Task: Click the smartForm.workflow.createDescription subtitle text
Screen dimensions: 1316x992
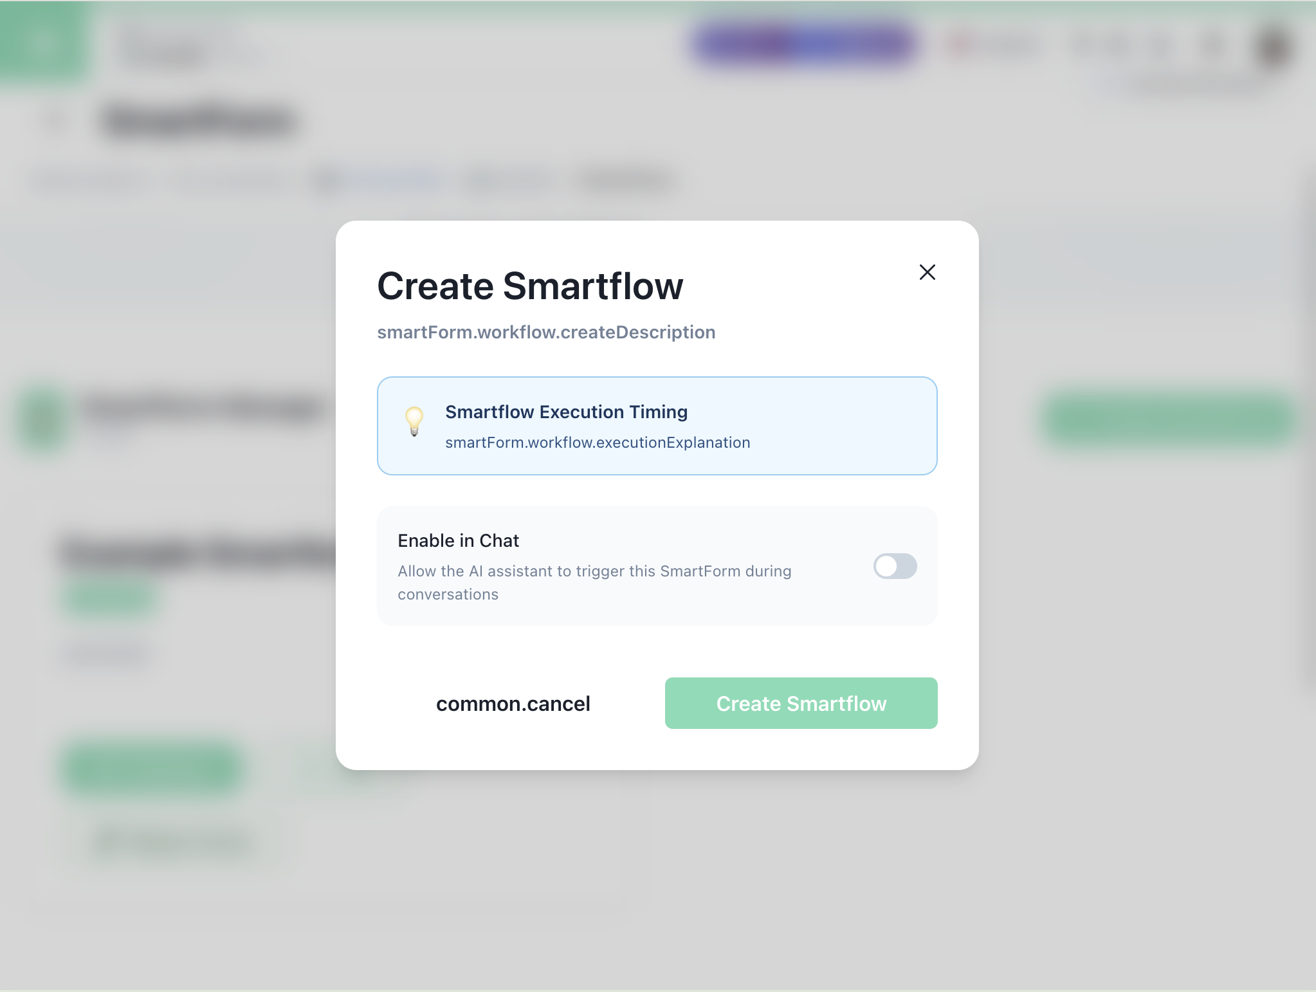Action: tap(545, 332)
